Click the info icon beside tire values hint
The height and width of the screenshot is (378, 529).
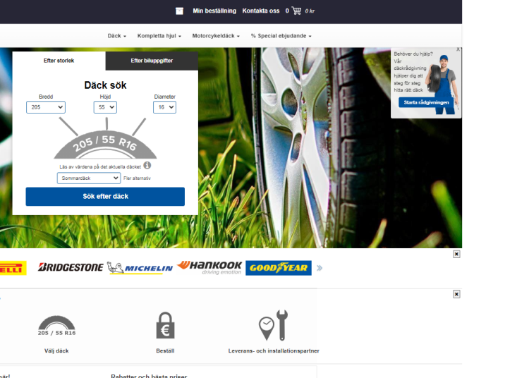click(x=147, y=166)
